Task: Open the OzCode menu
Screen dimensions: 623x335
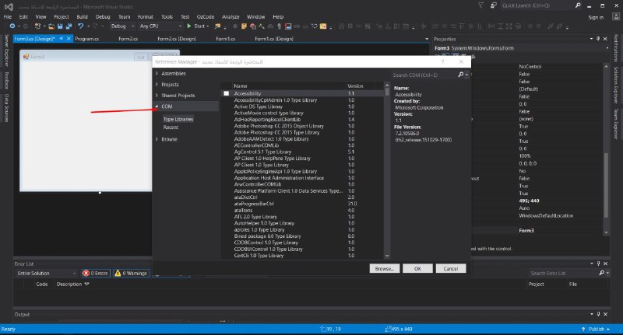Action: 206,16
